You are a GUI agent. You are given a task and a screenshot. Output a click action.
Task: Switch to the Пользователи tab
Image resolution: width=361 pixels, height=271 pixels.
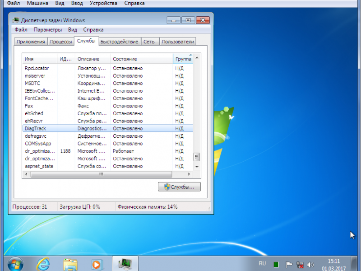pyautogui.click(x=178, y=42)
